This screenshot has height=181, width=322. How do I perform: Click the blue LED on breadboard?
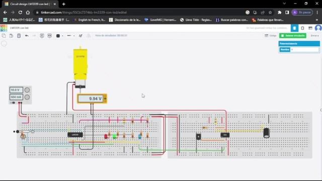point(140,136)
